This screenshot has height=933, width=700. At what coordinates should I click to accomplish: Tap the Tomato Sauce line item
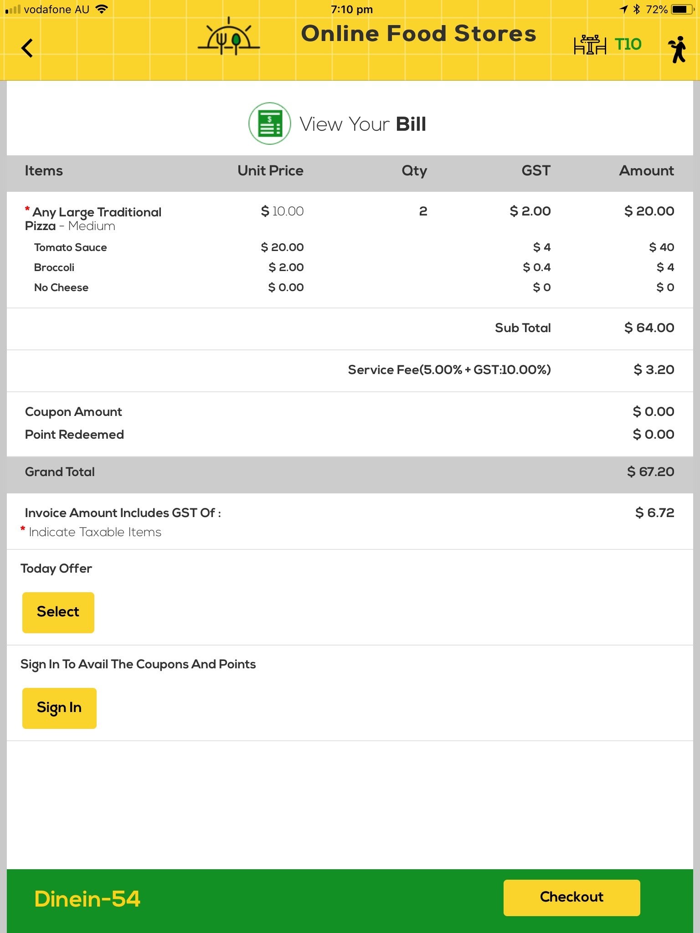pos(71,247)
